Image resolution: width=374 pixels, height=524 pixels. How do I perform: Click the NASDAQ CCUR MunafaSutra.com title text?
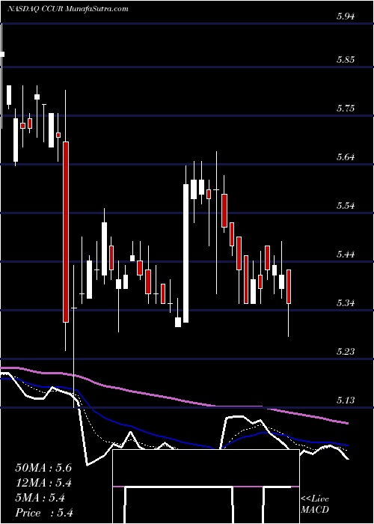68,9
